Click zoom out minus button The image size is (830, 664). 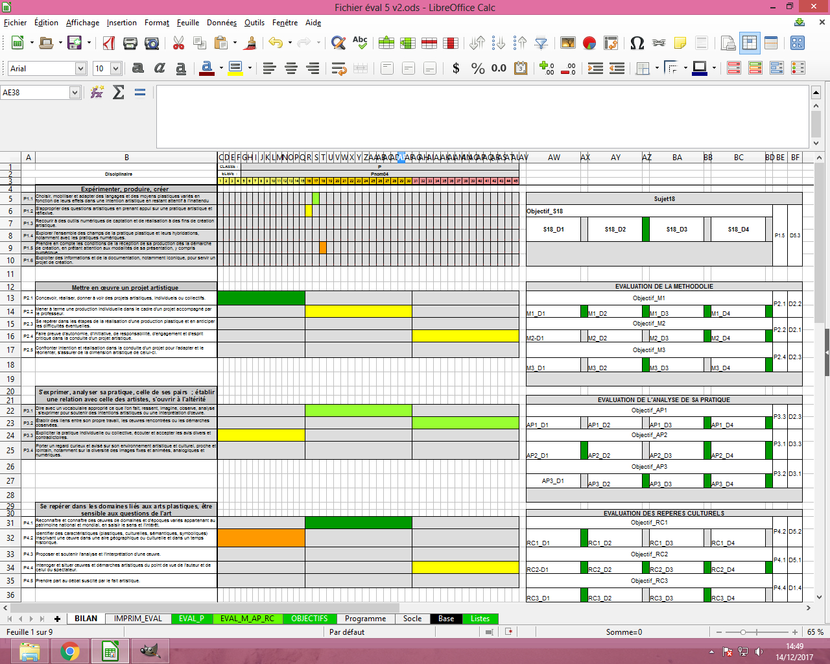tap(719, 632)
